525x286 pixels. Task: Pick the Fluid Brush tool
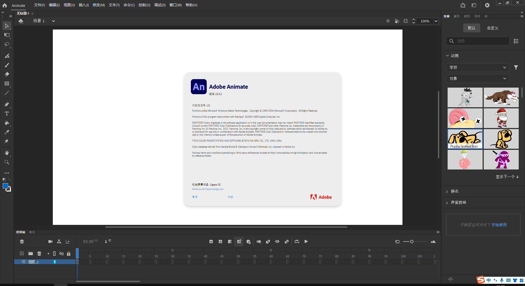[x=7, y=56]
